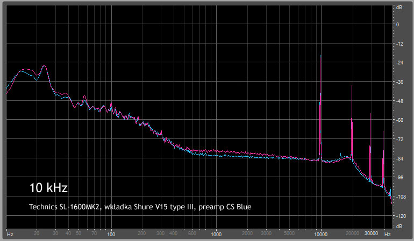Click the low-frequency rumble peak near 24 Hz

[44, 66]
